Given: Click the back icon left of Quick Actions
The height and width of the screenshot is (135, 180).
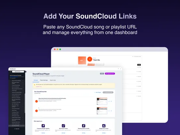Looking at the screenshot, I should 10,72.
